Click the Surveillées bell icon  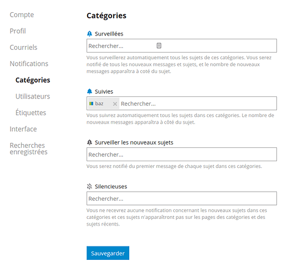pyautogui.click(x=90, y=34)
